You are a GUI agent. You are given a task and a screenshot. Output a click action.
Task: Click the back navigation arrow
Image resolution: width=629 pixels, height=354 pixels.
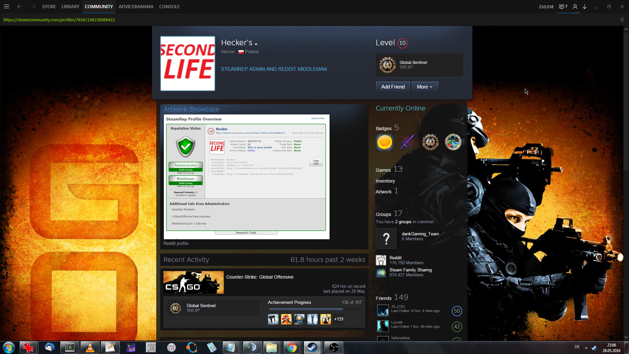pos(20,7)
